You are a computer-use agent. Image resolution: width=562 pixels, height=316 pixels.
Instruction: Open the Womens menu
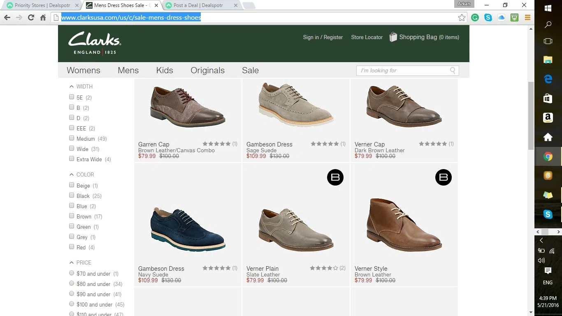[x=84, y=70]
